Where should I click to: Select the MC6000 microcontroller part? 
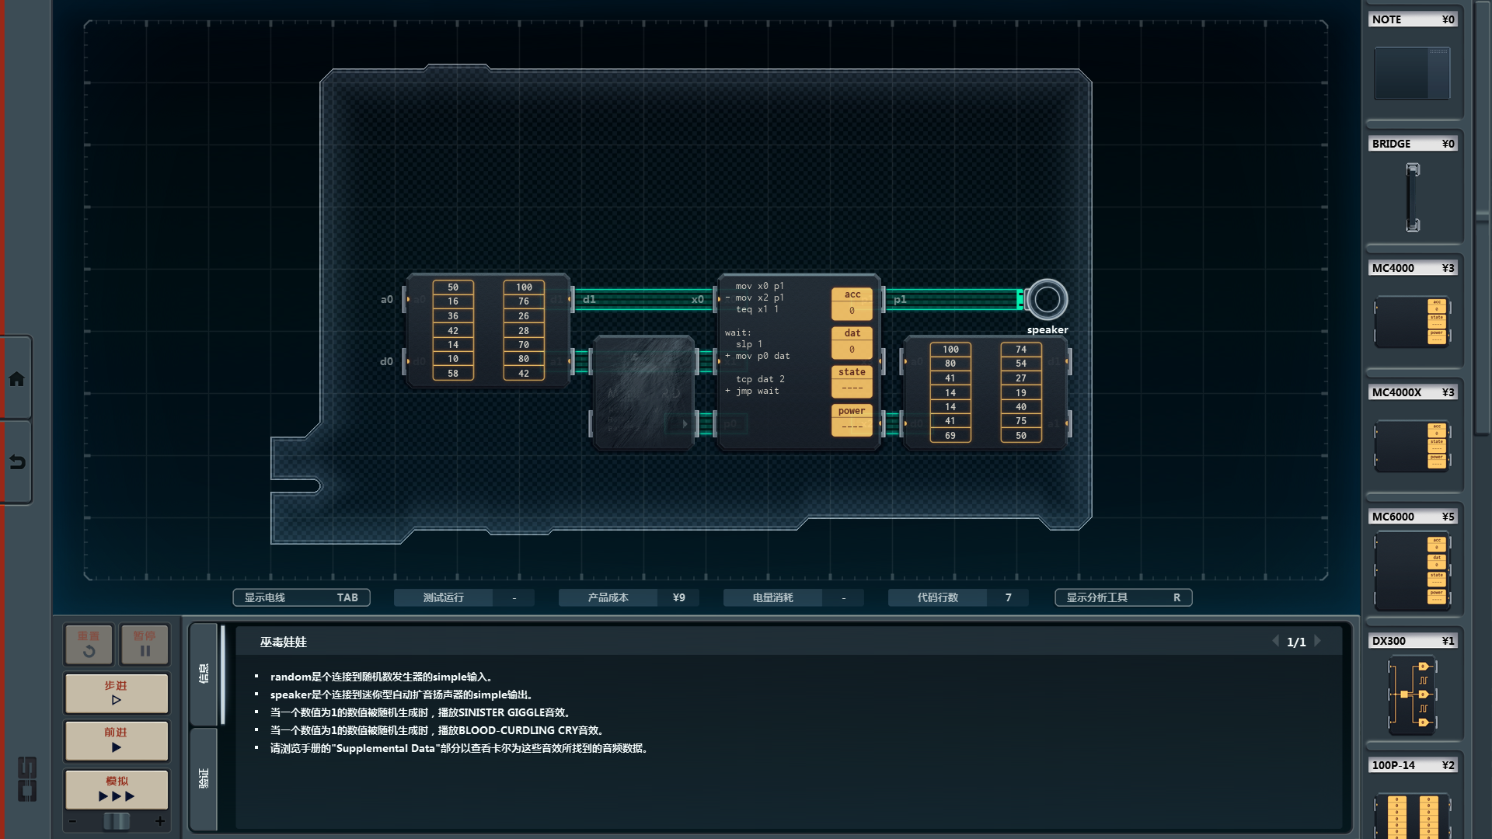[1412, 571]
